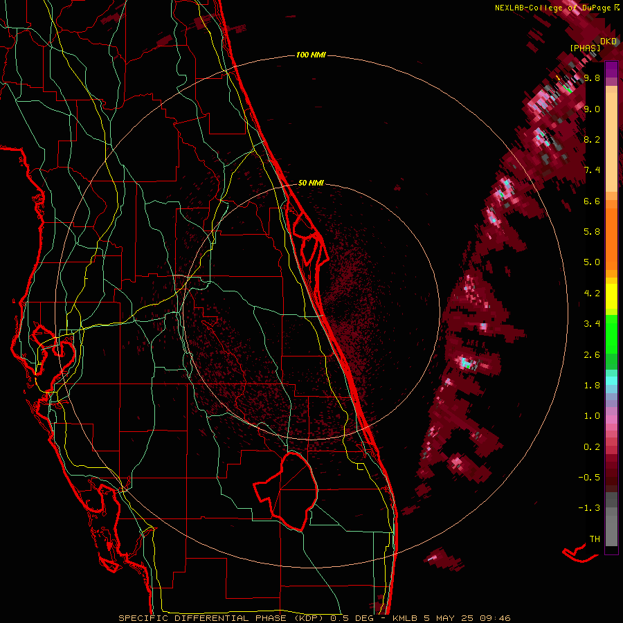Click the 9.0 value on the color scale

coord(592,109)
